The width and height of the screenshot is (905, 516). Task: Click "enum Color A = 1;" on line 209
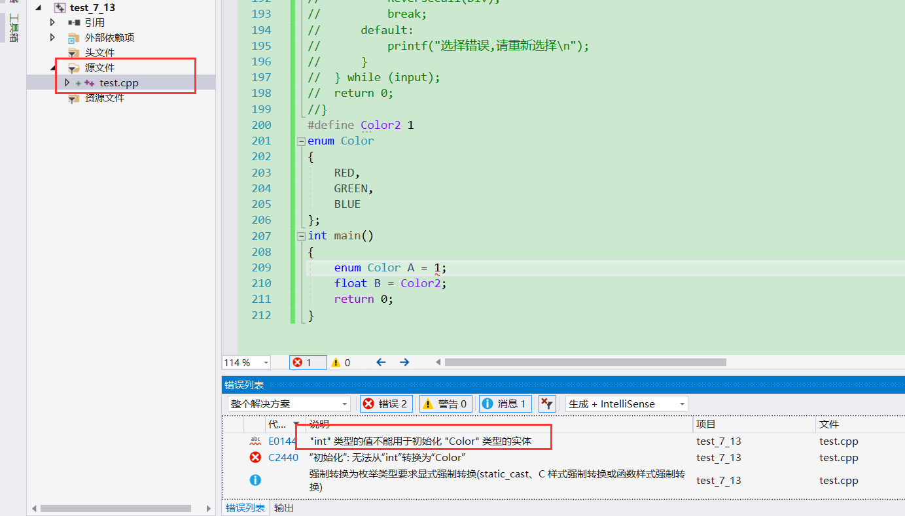390,267
